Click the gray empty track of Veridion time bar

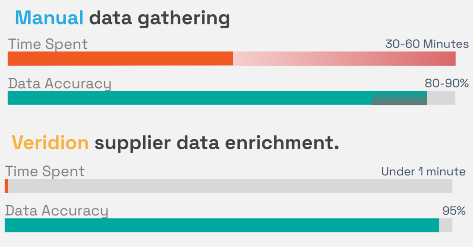[x=231, y=186]
